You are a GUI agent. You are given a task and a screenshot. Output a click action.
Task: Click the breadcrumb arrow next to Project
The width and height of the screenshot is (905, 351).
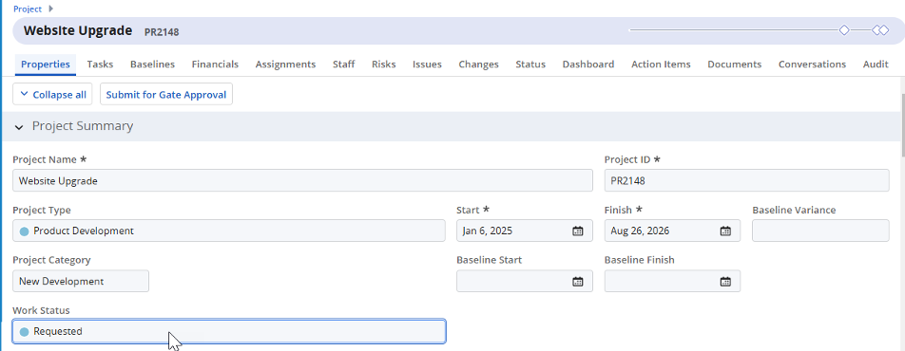(x=50, y=9)
